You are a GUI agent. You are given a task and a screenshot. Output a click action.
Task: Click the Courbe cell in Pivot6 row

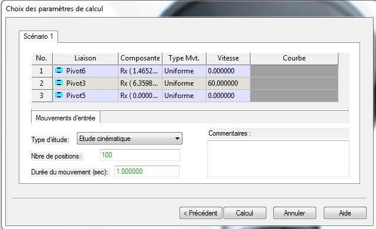294,71
